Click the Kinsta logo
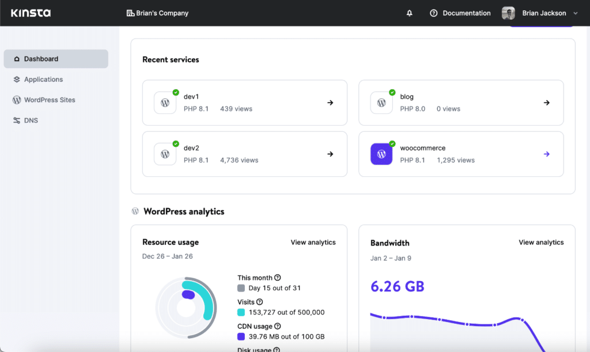This screenshot has height=352, width=590. click(x=31, y=13)
